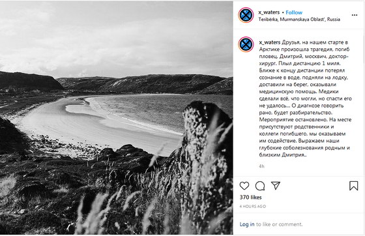
Task: Follow the x_waters account
Action: (x=294, y=12)
